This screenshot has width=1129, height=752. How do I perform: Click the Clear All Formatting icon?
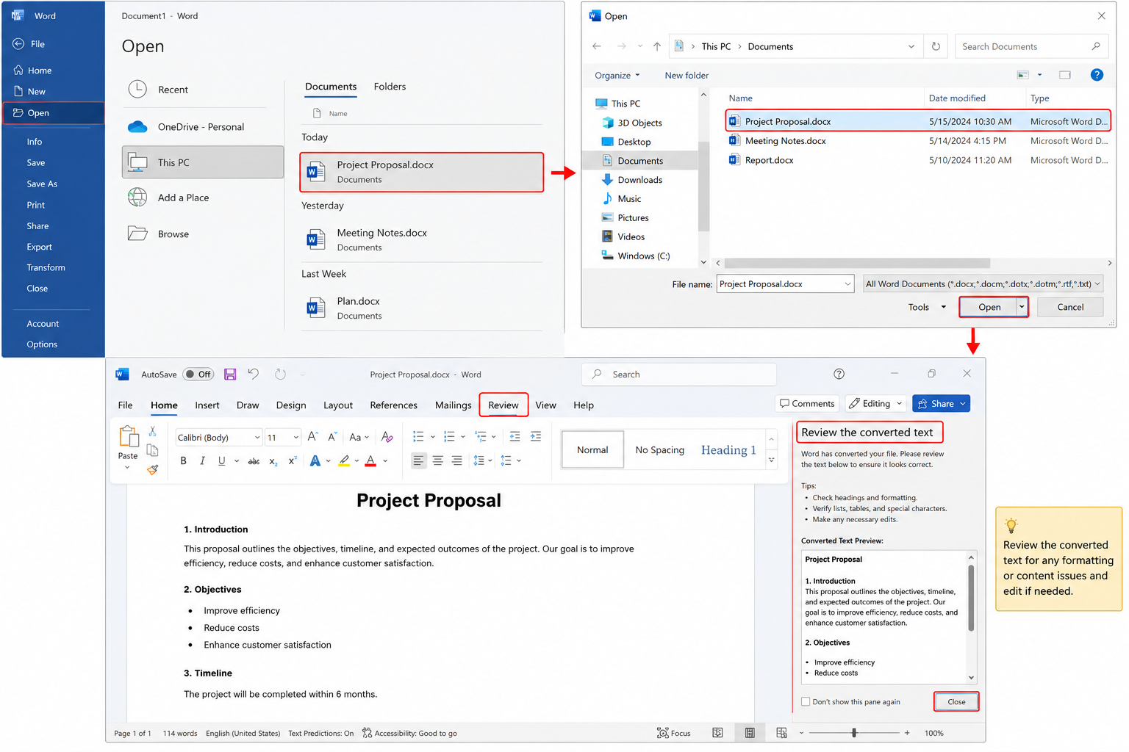387,437
